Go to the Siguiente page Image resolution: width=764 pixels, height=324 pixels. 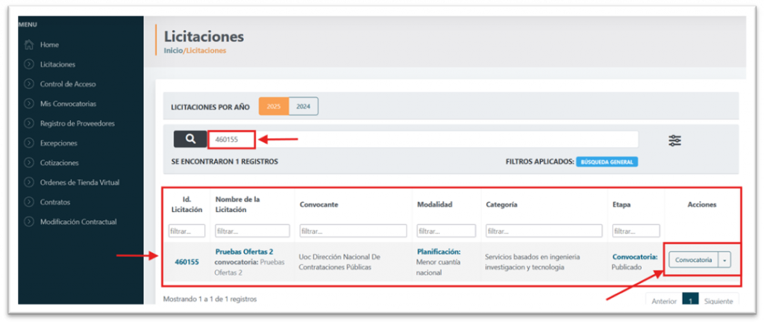[718, 301]
